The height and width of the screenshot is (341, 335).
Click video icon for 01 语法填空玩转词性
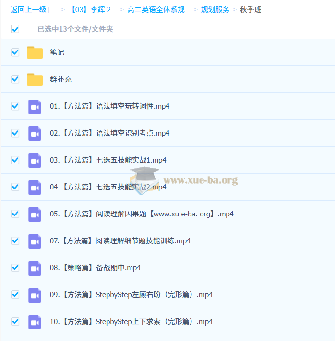35,106
